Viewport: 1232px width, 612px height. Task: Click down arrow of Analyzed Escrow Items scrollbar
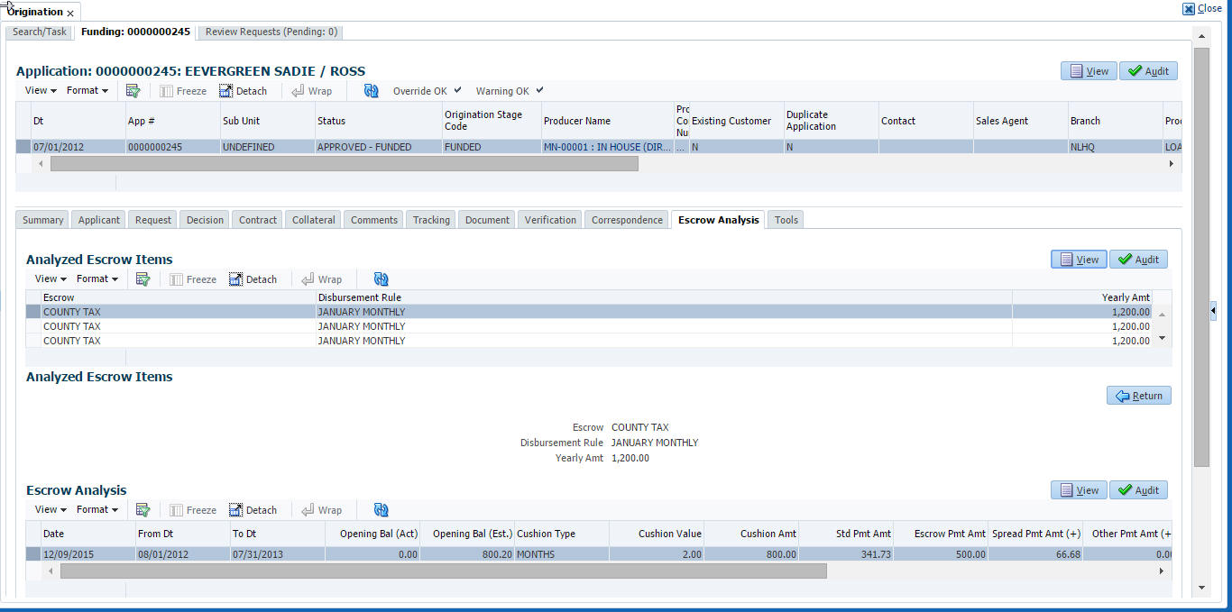click(x=1162, y=338)
